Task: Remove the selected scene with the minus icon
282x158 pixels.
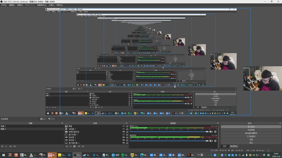Action: pyautogui.click(x=6, y=146)
